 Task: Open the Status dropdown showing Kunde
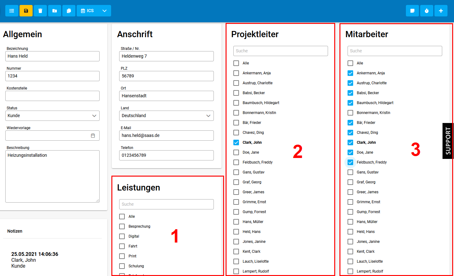click(x=52, y=116)
